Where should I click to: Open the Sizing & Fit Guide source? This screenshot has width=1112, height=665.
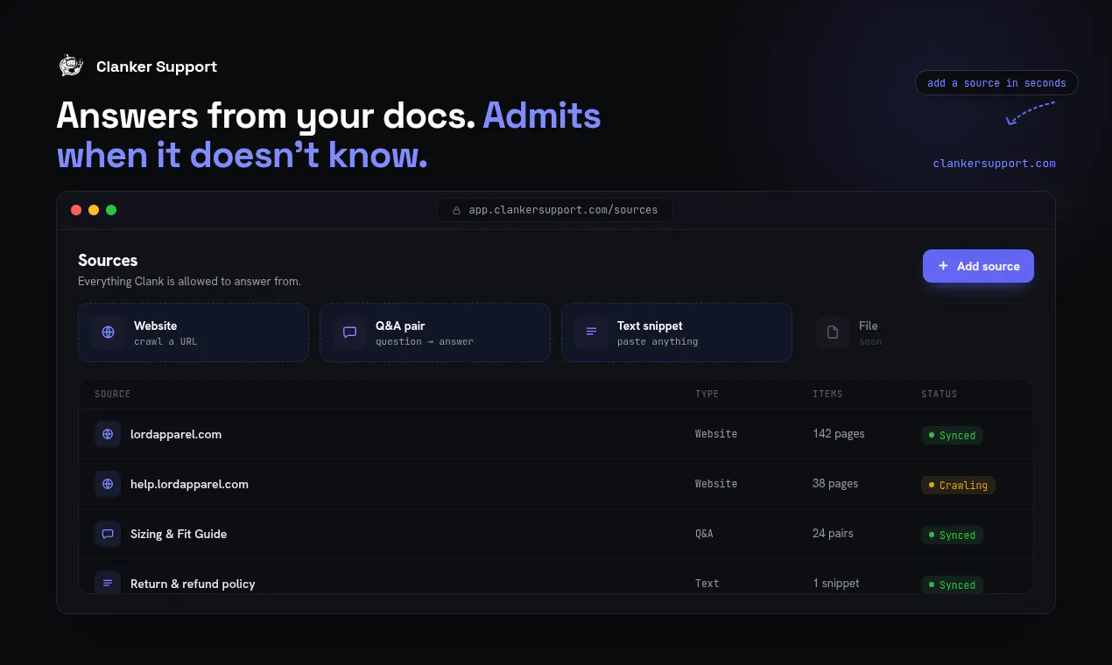click(556, 534)
